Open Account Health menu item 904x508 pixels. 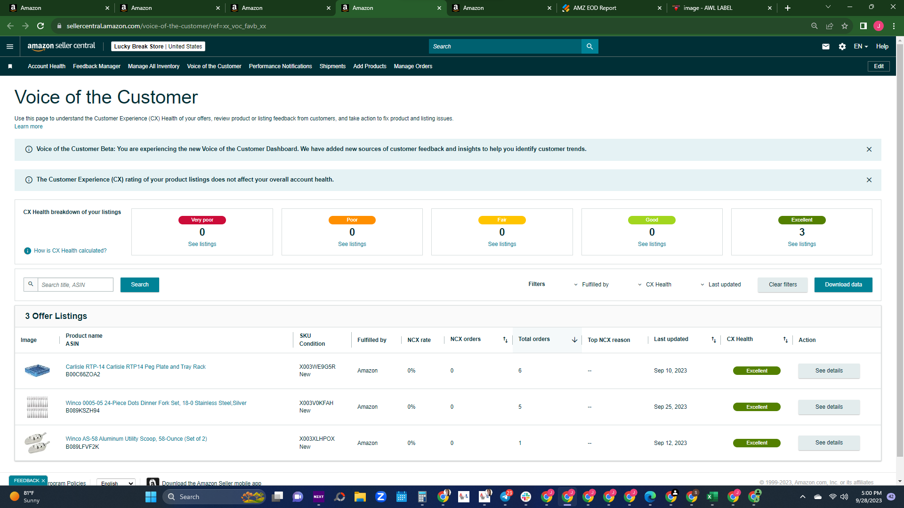pos(47,66)
